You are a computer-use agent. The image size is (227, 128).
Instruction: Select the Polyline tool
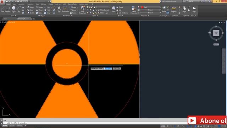(8, 9)
